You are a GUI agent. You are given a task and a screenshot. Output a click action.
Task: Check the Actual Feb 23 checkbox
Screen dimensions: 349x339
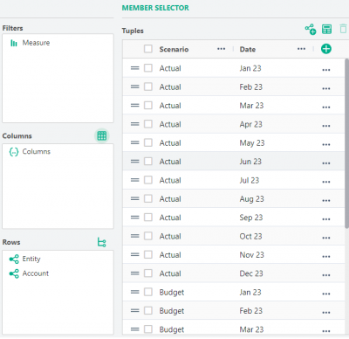[148, 86]
